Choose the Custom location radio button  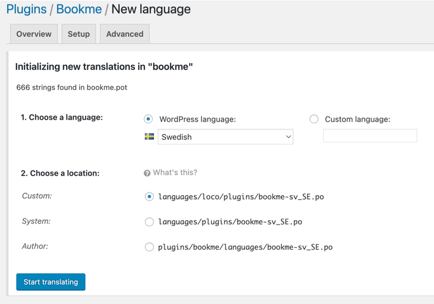149,196
